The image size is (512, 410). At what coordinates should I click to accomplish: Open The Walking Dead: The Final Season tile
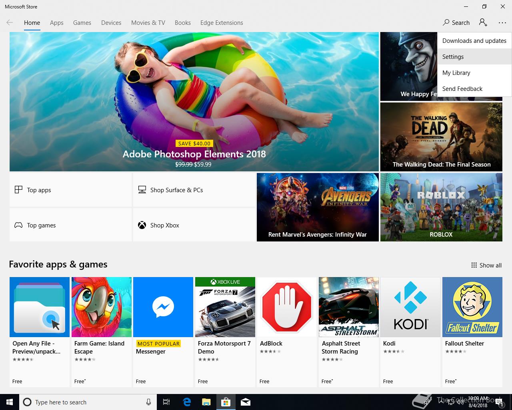[441, 137]
